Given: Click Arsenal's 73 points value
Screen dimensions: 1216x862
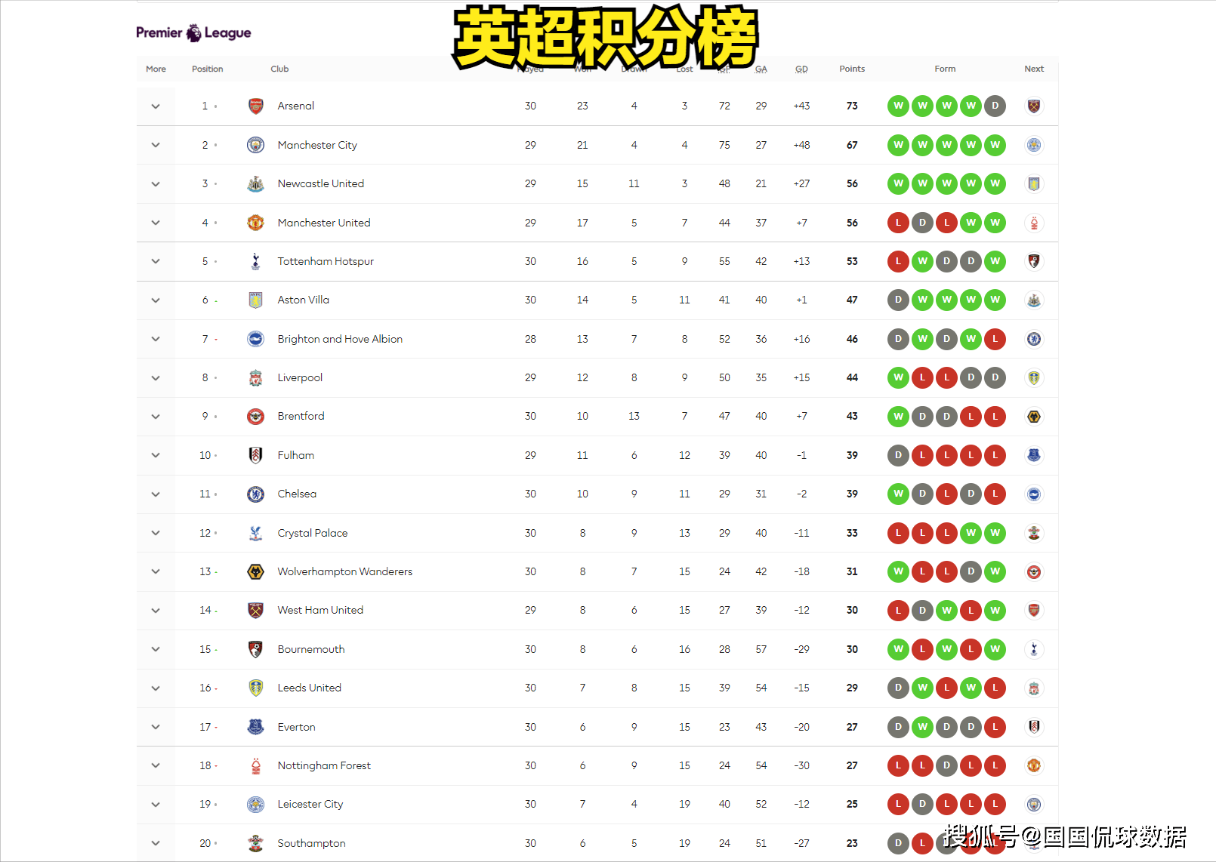Looking at the screenshot, I should 852,106.
